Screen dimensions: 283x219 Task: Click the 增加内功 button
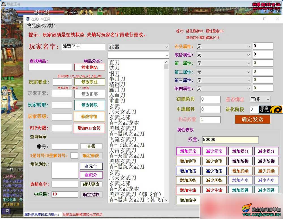pyautogui.click(x=240, y=180)
